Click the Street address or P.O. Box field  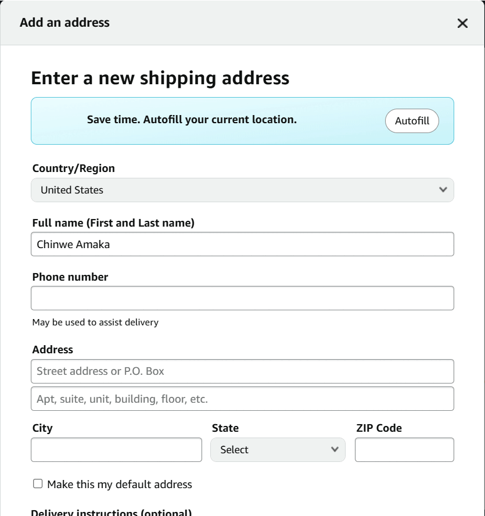click(x=243, y=371)
